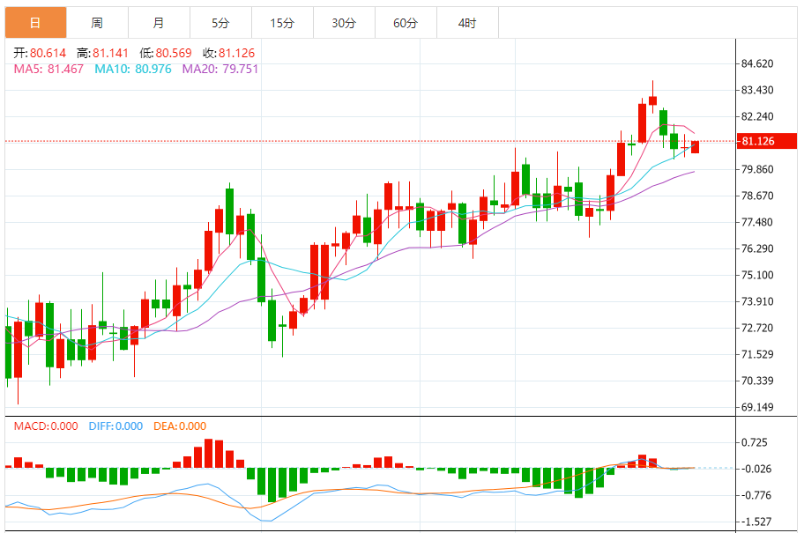Switch to the 周 weekly tab
The height and width of the screenshot is (533, 804).
pos(98,23)
